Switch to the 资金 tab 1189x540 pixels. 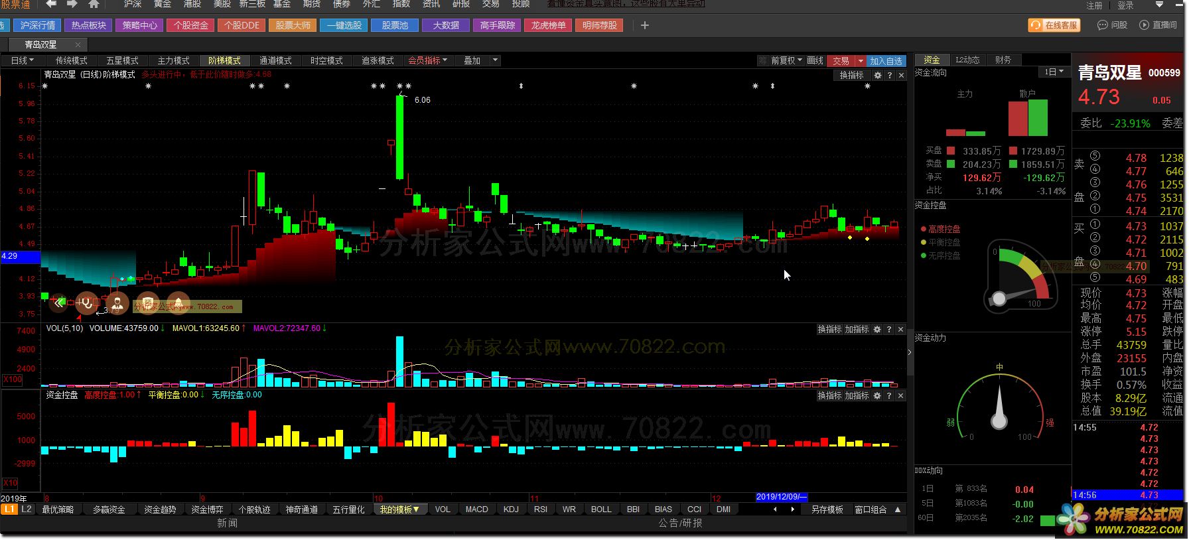932,60
